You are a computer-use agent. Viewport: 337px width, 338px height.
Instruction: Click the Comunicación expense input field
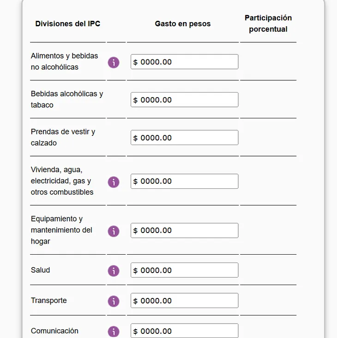[185, 331]
